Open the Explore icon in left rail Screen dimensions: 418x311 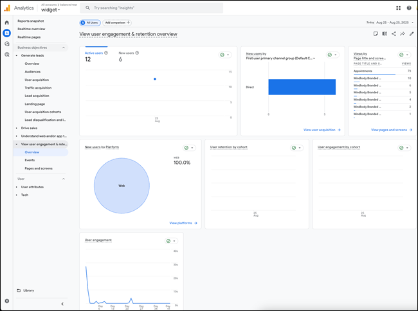(x=7, y=44)
